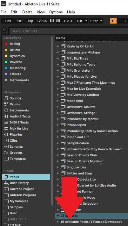This screenshot has height=226, width=128.
Task: Open the Edit menu
Action: coord(14,12)
